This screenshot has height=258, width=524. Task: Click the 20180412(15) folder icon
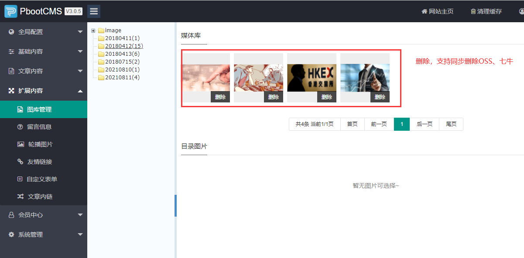click(x=101, y=46)
